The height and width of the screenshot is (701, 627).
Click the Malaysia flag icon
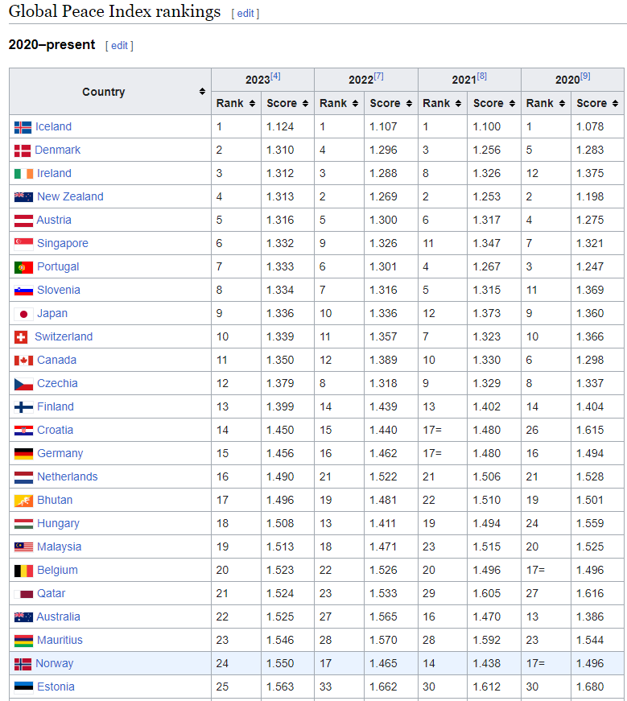pyautogui.click(x=23, y=547)
